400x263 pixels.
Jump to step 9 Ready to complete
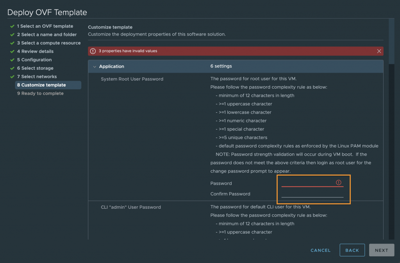(x=40, y=93)
